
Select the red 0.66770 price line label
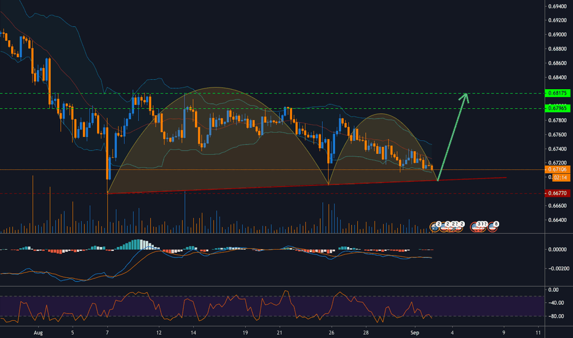click(557, 193)
